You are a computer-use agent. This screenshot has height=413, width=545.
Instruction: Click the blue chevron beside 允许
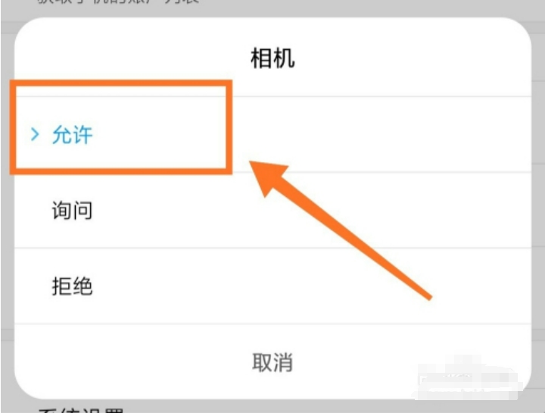(35, 134)
